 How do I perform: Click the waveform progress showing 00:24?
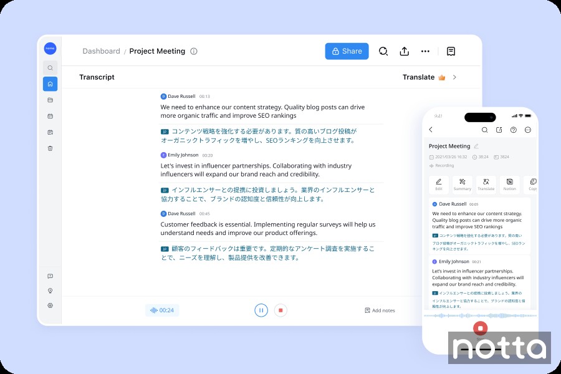tap(162, 310)
